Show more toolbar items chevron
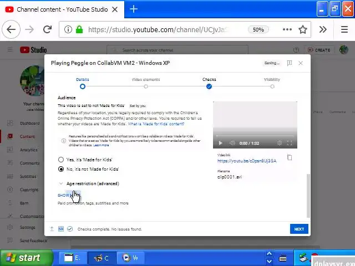 coord(323,29)
